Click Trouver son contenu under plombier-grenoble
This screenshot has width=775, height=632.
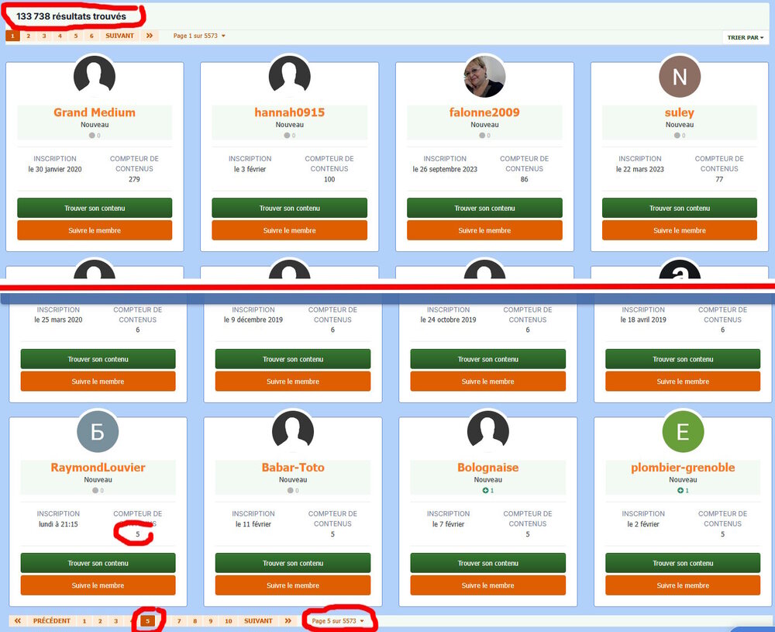[x=682, y=563]
